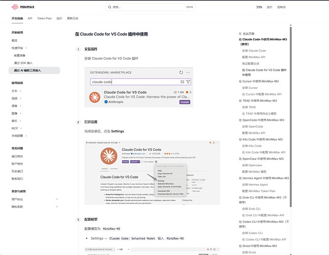The image size is (329, 255).
Task: Open the 历史接口 sidebar page
Action: coord(17,171)
